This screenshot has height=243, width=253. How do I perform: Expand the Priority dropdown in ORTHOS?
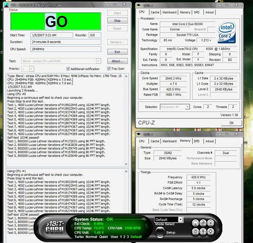point(32,69)
